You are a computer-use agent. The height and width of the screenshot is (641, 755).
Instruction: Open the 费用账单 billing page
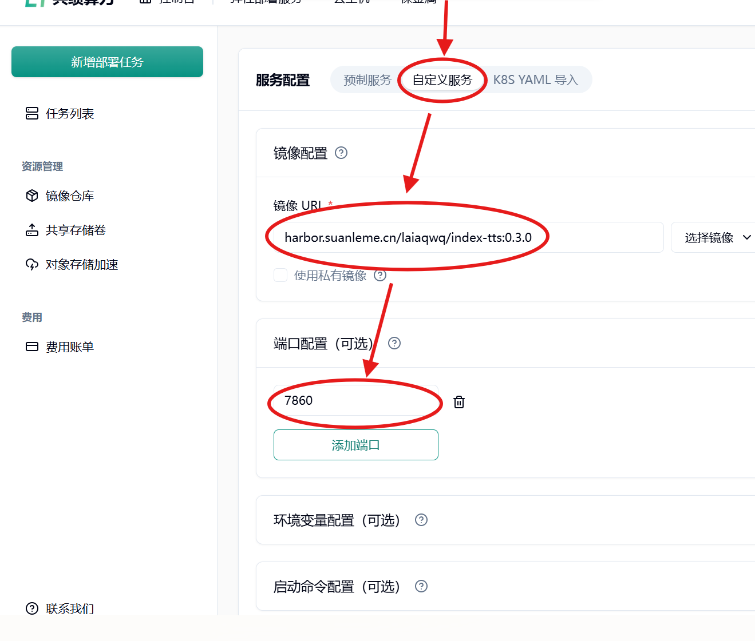(x=69, y=347)
